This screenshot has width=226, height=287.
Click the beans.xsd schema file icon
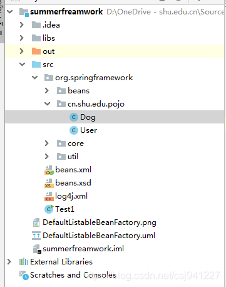pyautogui.click(x=49, y=183)
